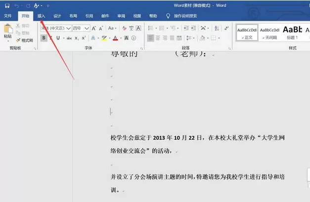
Task: Click the bullet list icon
Action: click(150, 28)
